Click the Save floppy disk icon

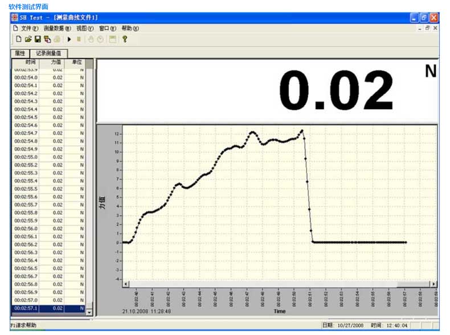pos(38,39)
